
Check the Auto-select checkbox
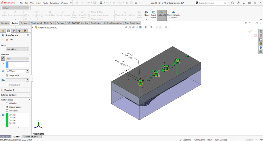pyautogui.click(x=7, y=111)
